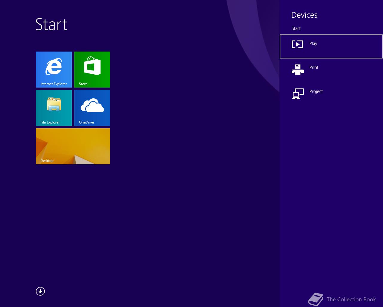383x307 pixels.
Task: Choose the Print label in Devices
Action: click(x=314, y=67)
